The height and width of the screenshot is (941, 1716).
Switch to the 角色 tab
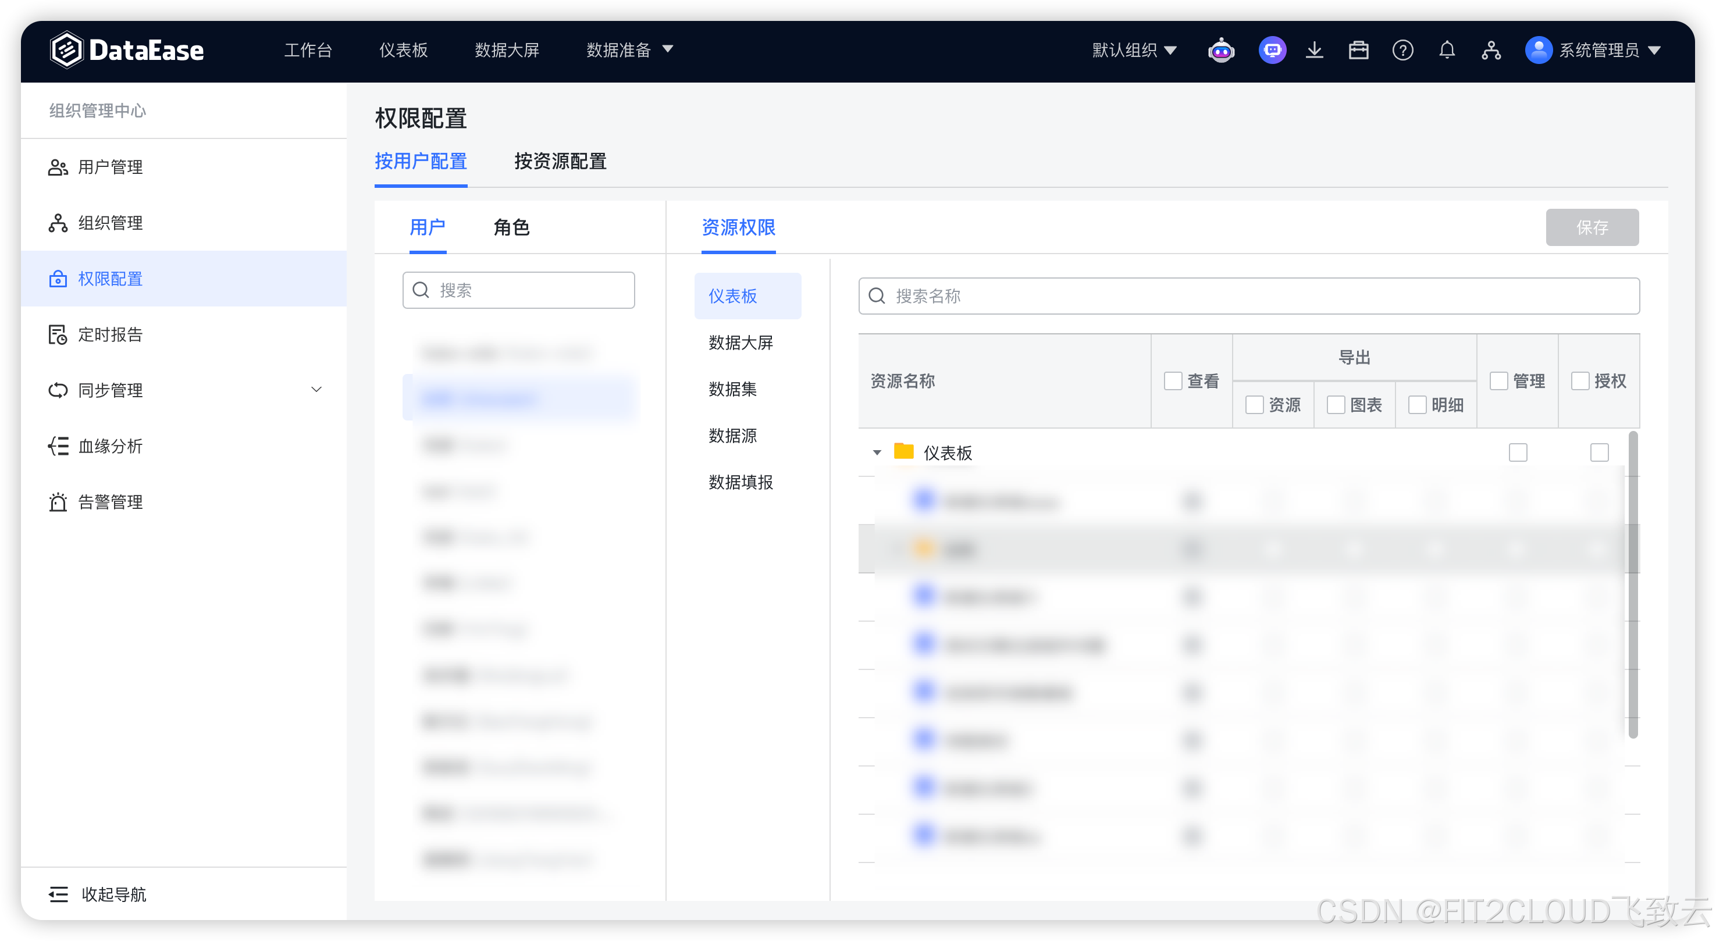point(511,228)
